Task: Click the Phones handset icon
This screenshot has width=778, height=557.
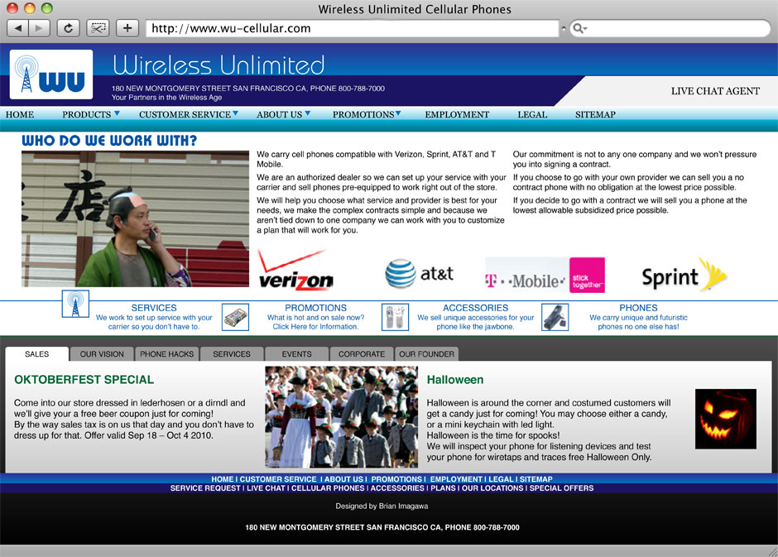Action: point(555,318)
